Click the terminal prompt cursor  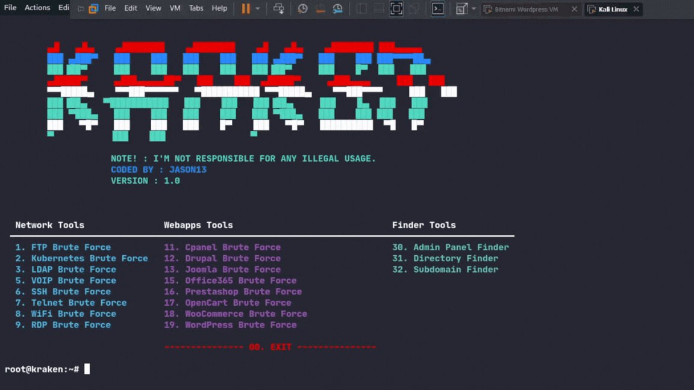pos(87,369)
